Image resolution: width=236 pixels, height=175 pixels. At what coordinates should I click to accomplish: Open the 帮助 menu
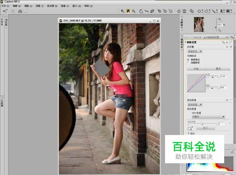coord(88,6)
